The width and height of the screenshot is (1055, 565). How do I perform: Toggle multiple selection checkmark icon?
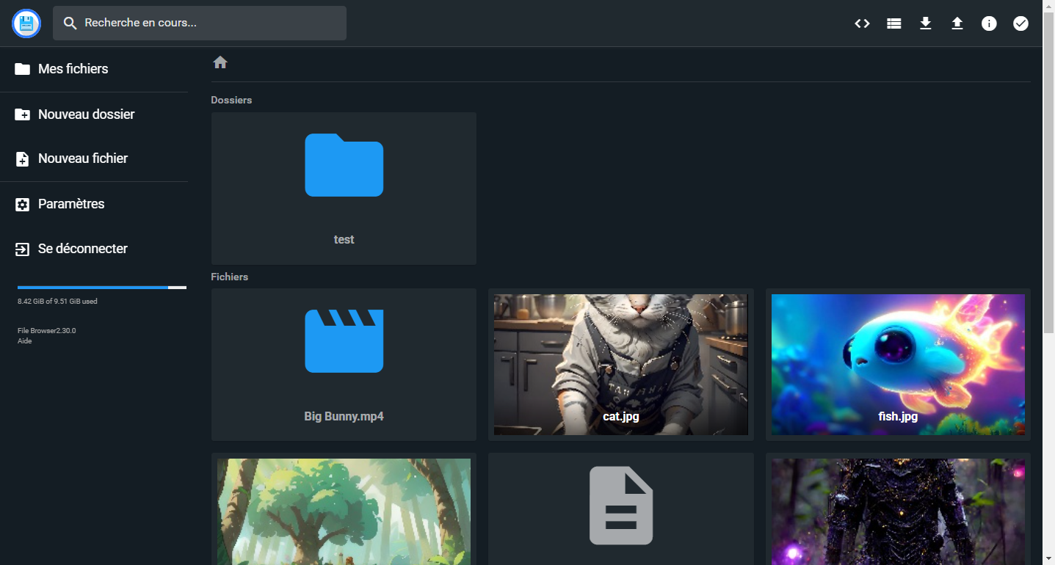pos(1020,23)
